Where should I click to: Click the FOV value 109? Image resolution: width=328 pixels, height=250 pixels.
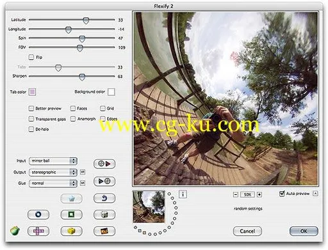(122, 47)
